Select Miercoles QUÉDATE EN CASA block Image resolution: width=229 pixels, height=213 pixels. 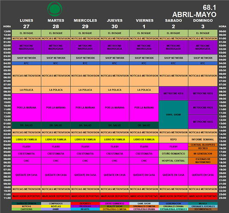click(85, 175)
